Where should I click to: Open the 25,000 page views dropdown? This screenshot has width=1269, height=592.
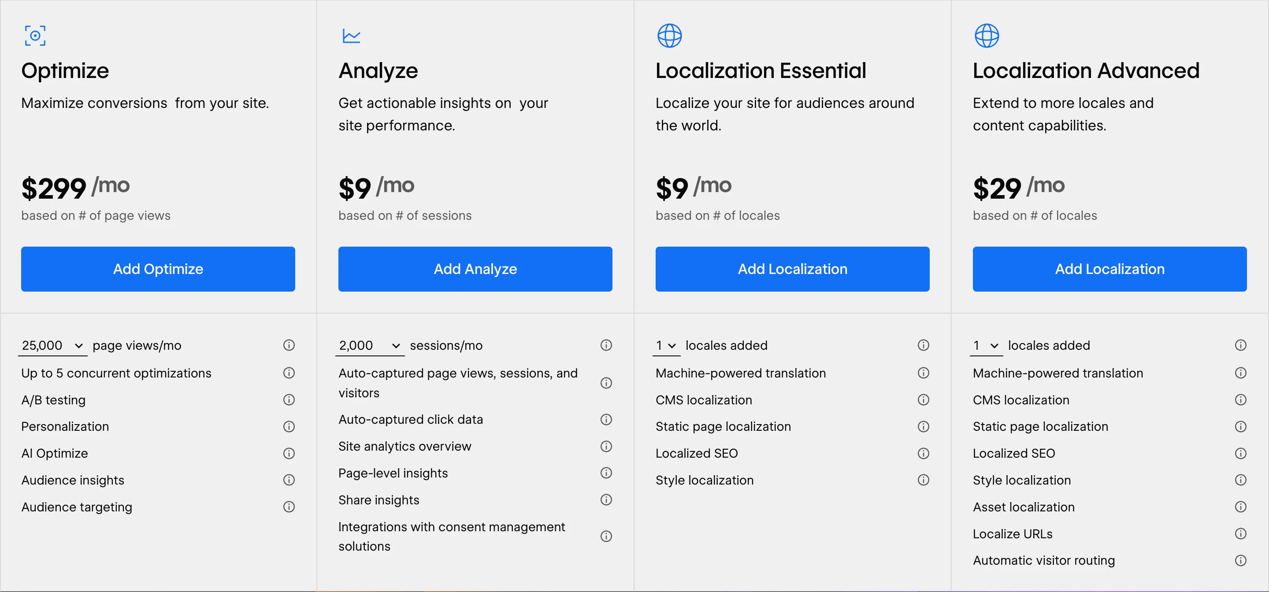(x=53, y=346)
